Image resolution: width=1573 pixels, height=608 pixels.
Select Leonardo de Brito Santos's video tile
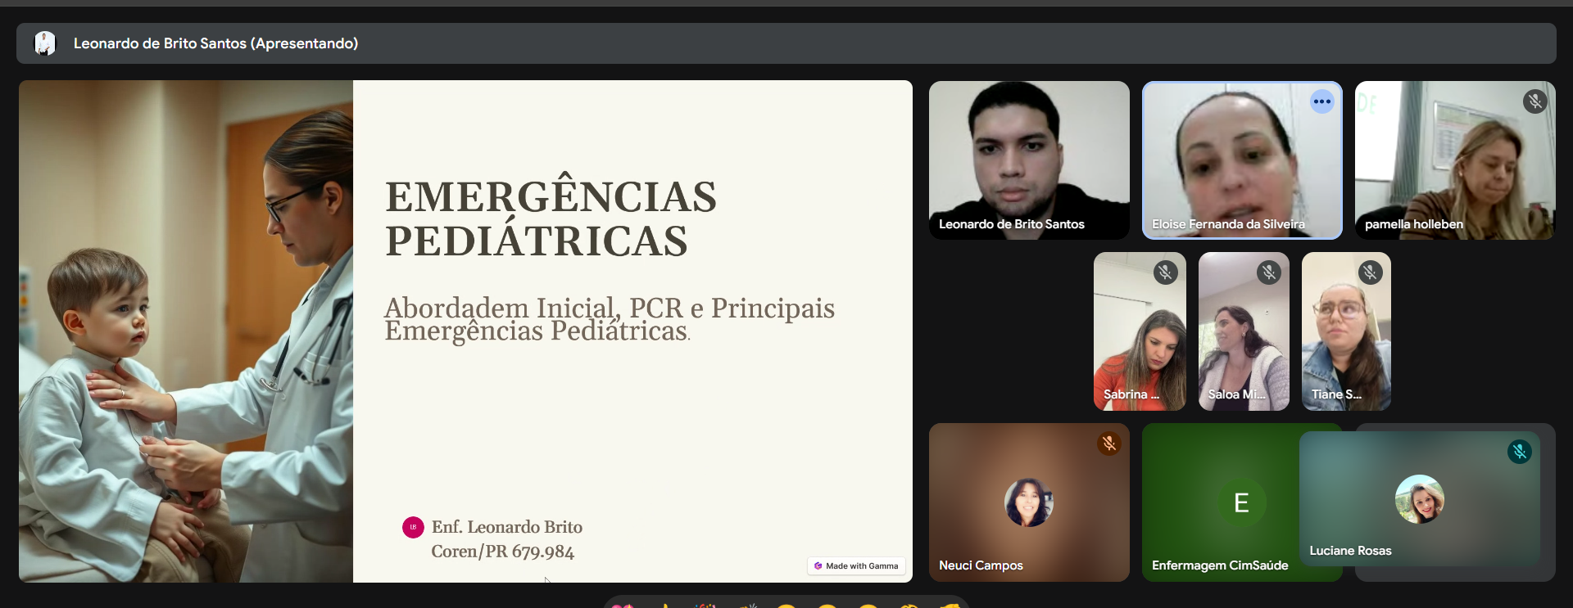pos(1028,155)
